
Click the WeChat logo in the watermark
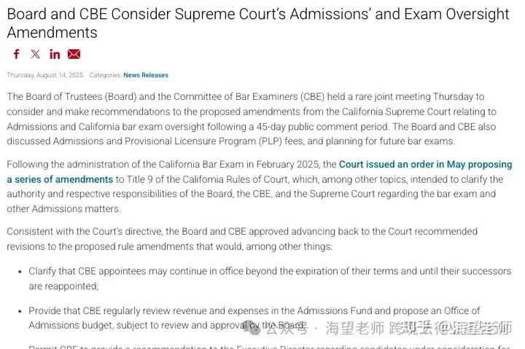point(251,327)
